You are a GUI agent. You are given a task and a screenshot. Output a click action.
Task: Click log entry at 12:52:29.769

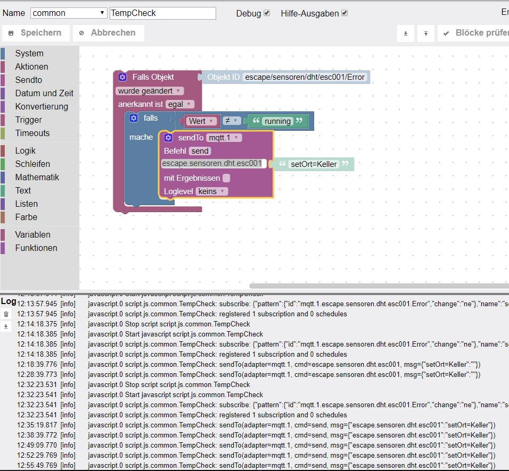pyautogui.click(x=263, y=455)
